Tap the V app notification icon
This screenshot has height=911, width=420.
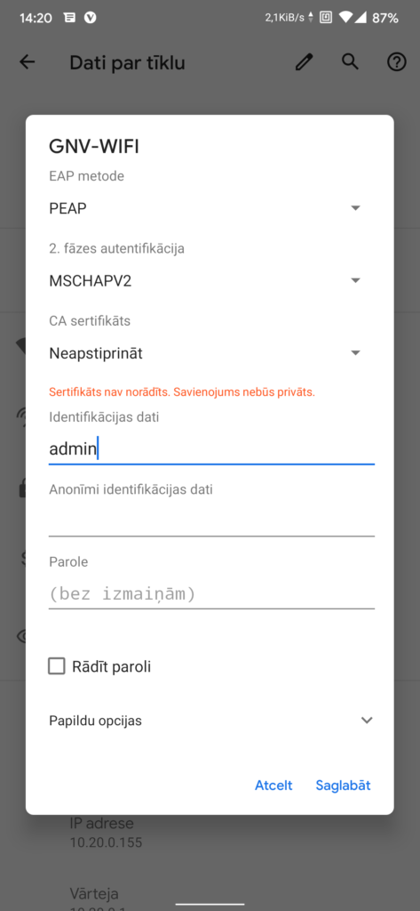tap(90, 18)
